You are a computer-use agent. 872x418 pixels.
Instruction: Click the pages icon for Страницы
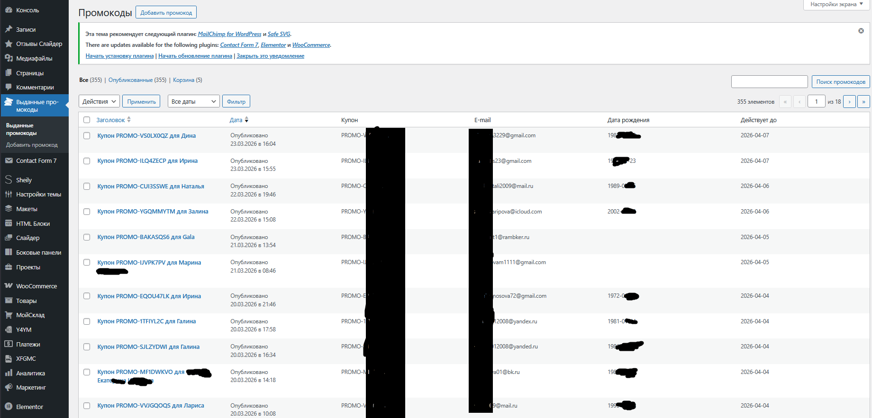[9, 73]
